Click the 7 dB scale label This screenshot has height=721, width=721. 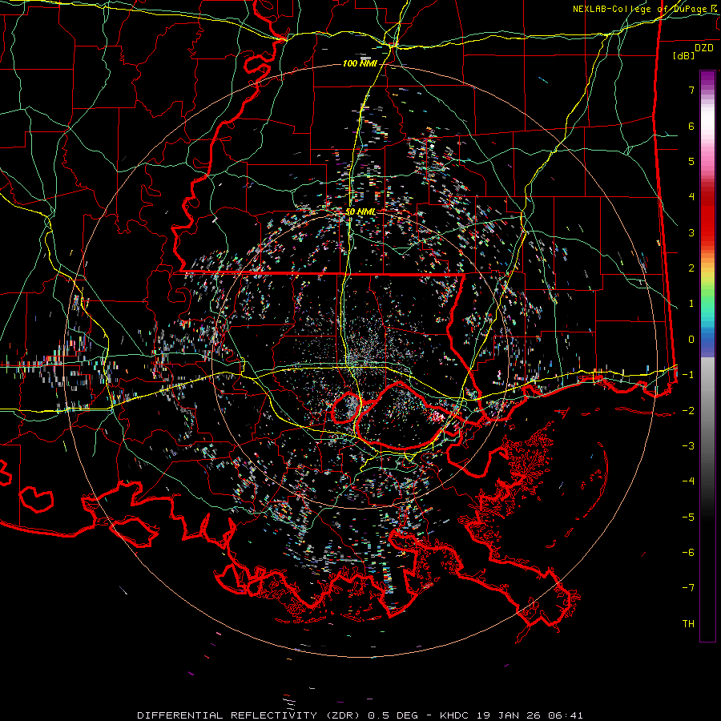point(691,90)
